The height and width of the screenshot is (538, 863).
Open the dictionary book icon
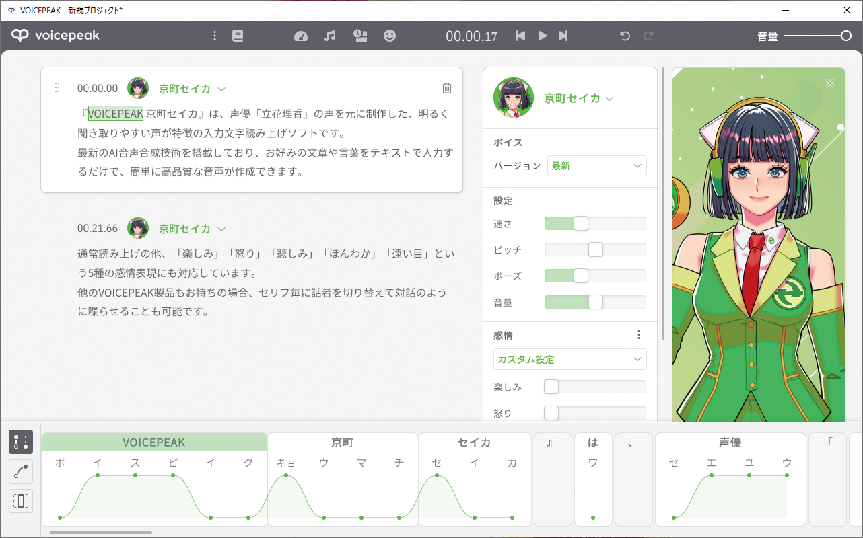(x=238, y=36)
